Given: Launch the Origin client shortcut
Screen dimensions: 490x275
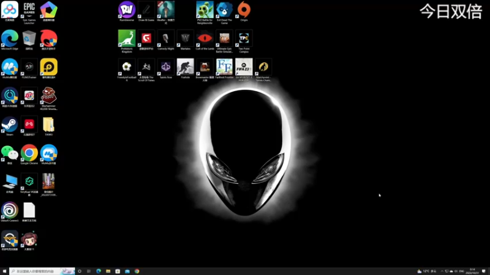Looking at the screenshot, I should (244, 11).
